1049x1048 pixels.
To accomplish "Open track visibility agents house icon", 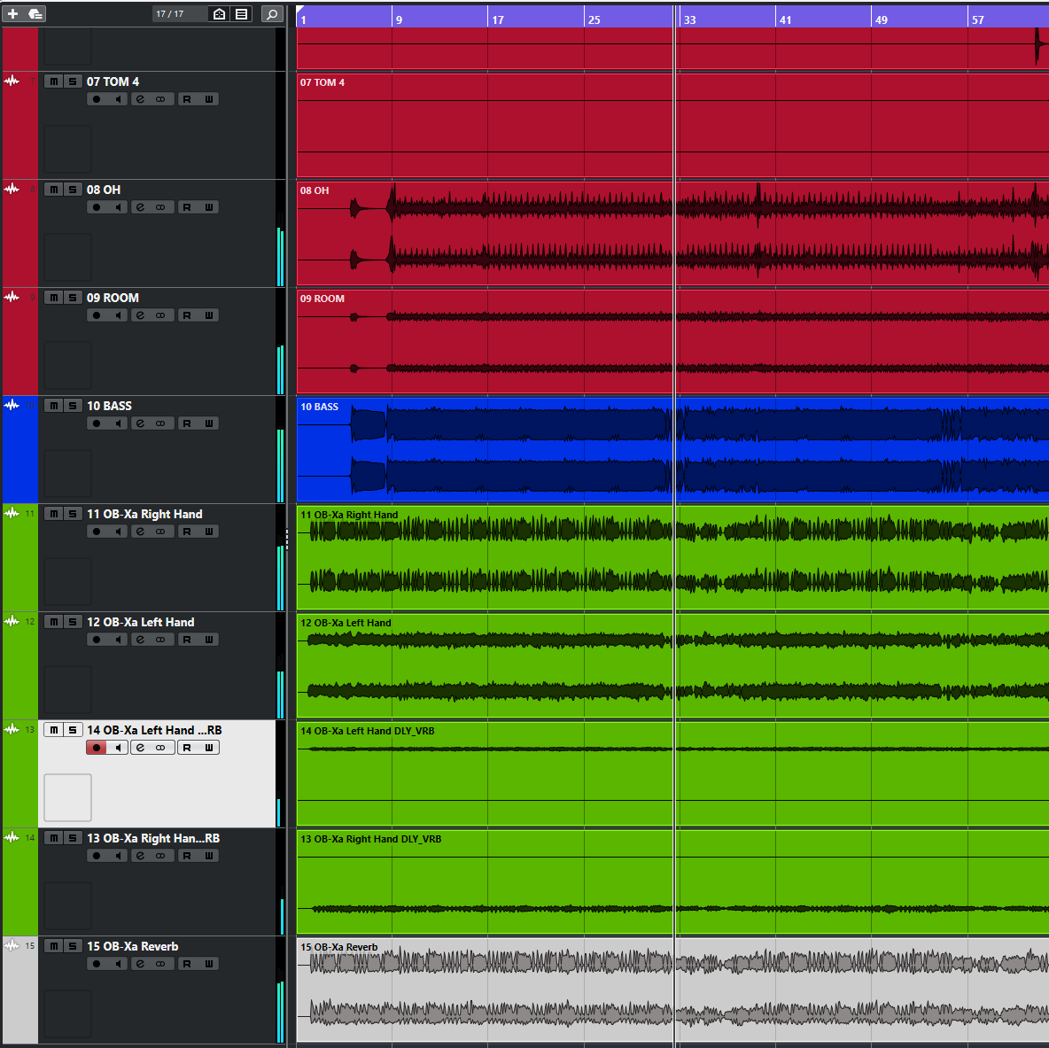I will tap(219, 14).
